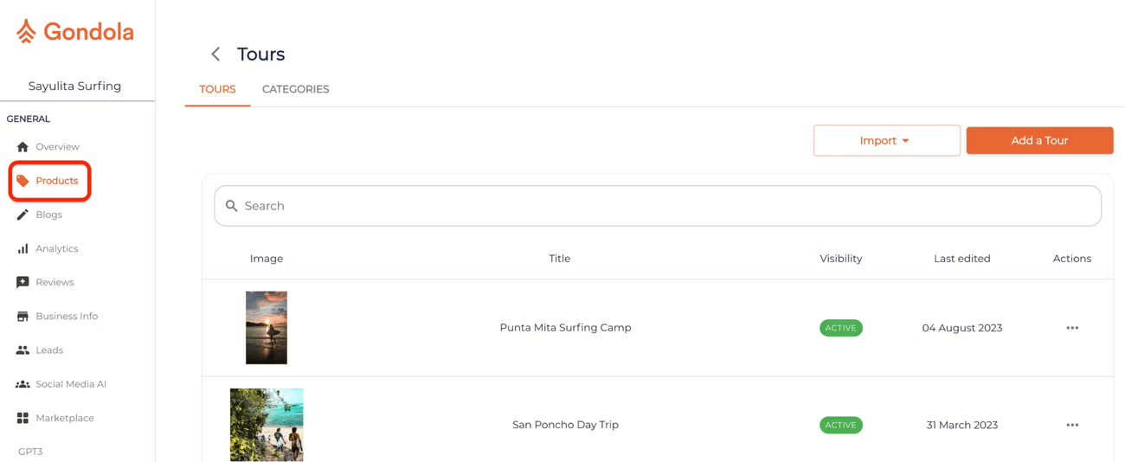This screenshot has height=462, width=1125.
Task: Click the Overview home icon
Action: tap(22, 147)
